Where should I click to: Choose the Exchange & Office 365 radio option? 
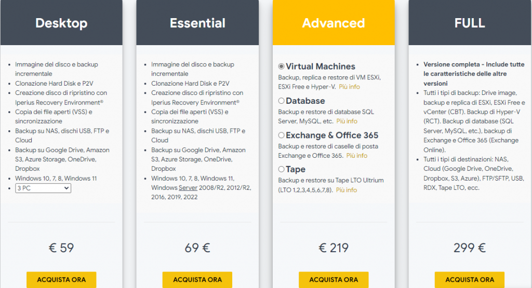(x=281, y=135)
